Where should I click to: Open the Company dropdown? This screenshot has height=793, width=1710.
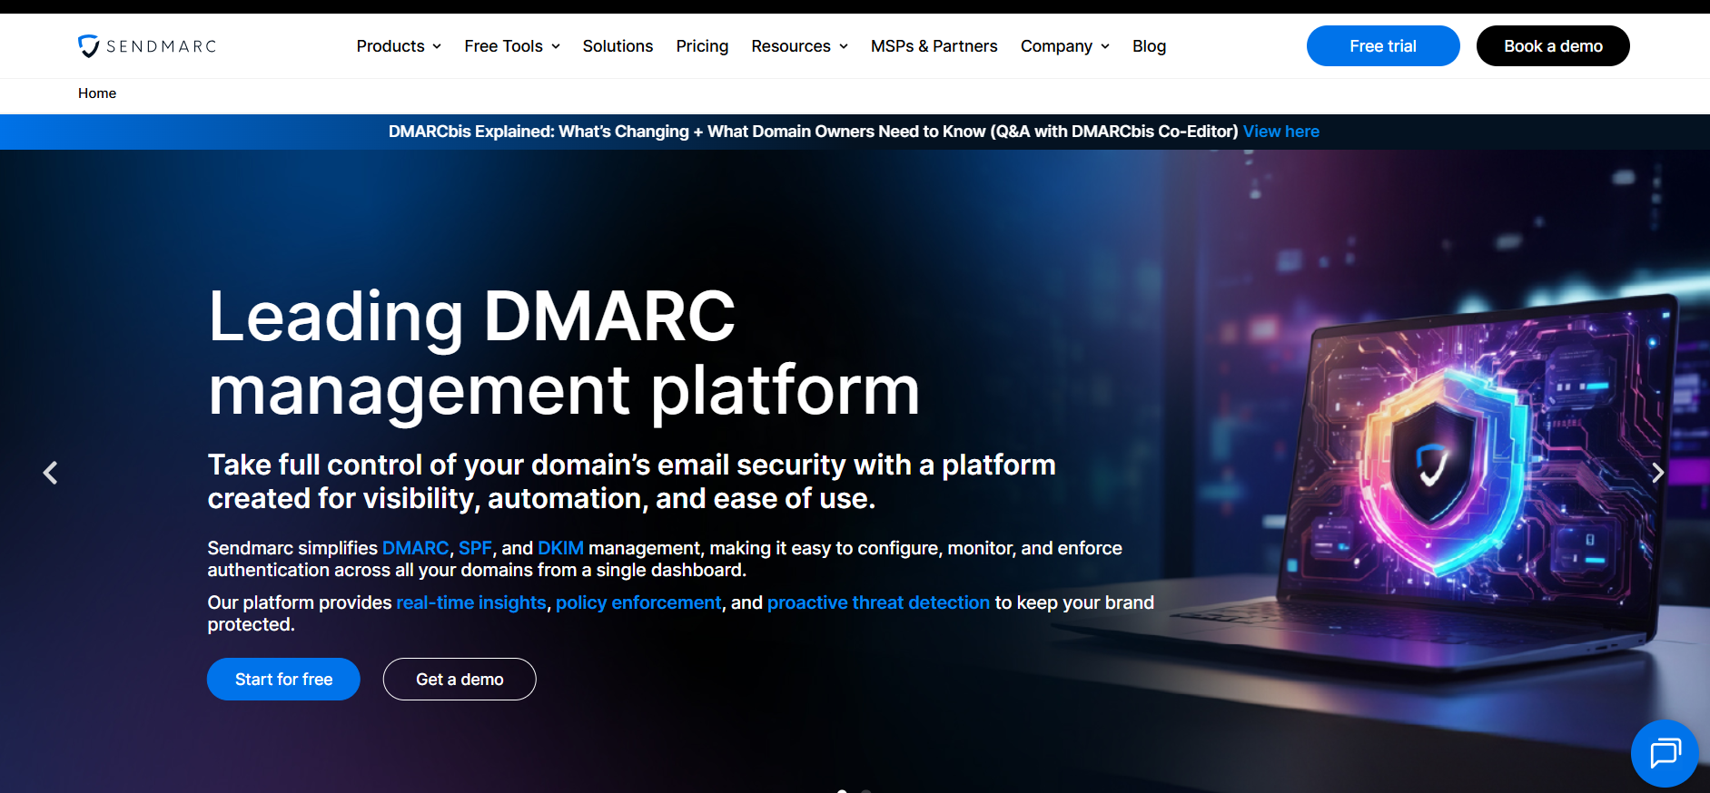1064,46
